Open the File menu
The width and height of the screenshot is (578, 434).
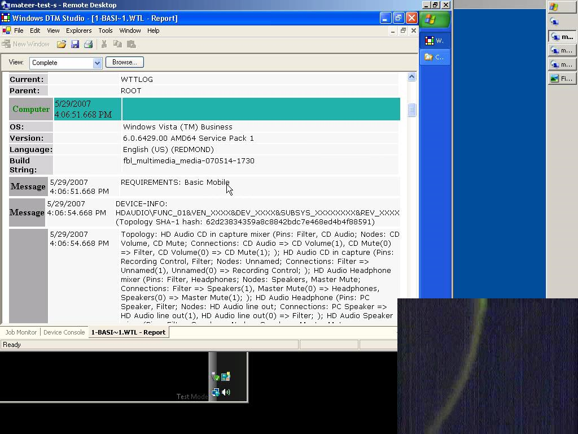pos(19,31)
